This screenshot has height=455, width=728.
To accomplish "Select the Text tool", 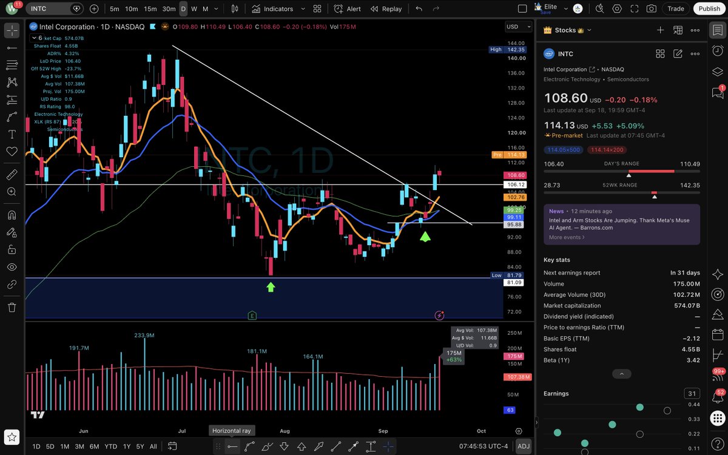I will 12,134.
